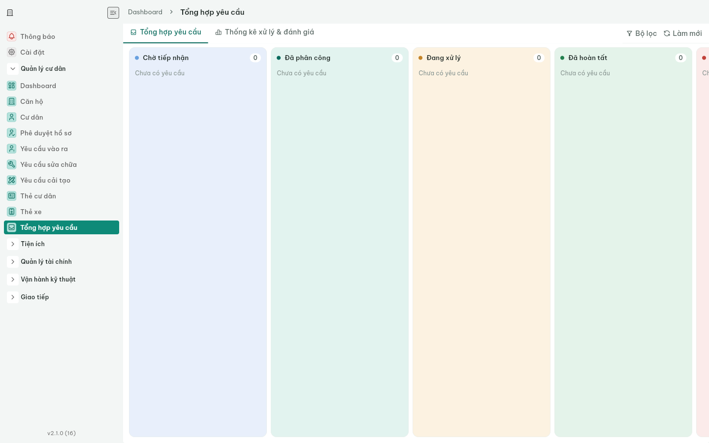This screenshot has width=709, height=443.
Task: Click the Yêu cầu cải tạo tools icon
Action: point(12,180)
